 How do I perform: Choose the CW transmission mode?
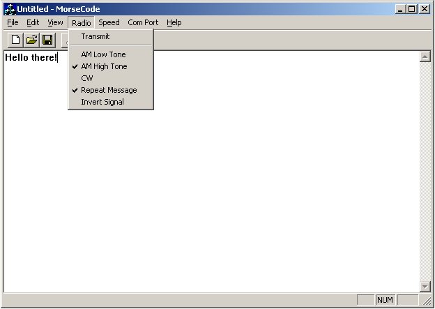86,78
